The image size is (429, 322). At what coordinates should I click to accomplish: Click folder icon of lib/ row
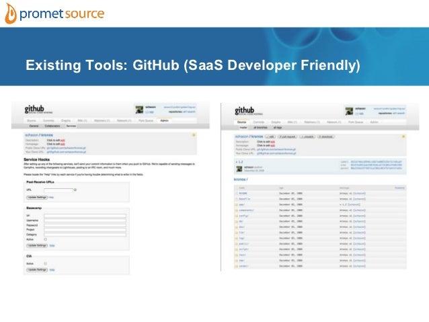(236, 233)
